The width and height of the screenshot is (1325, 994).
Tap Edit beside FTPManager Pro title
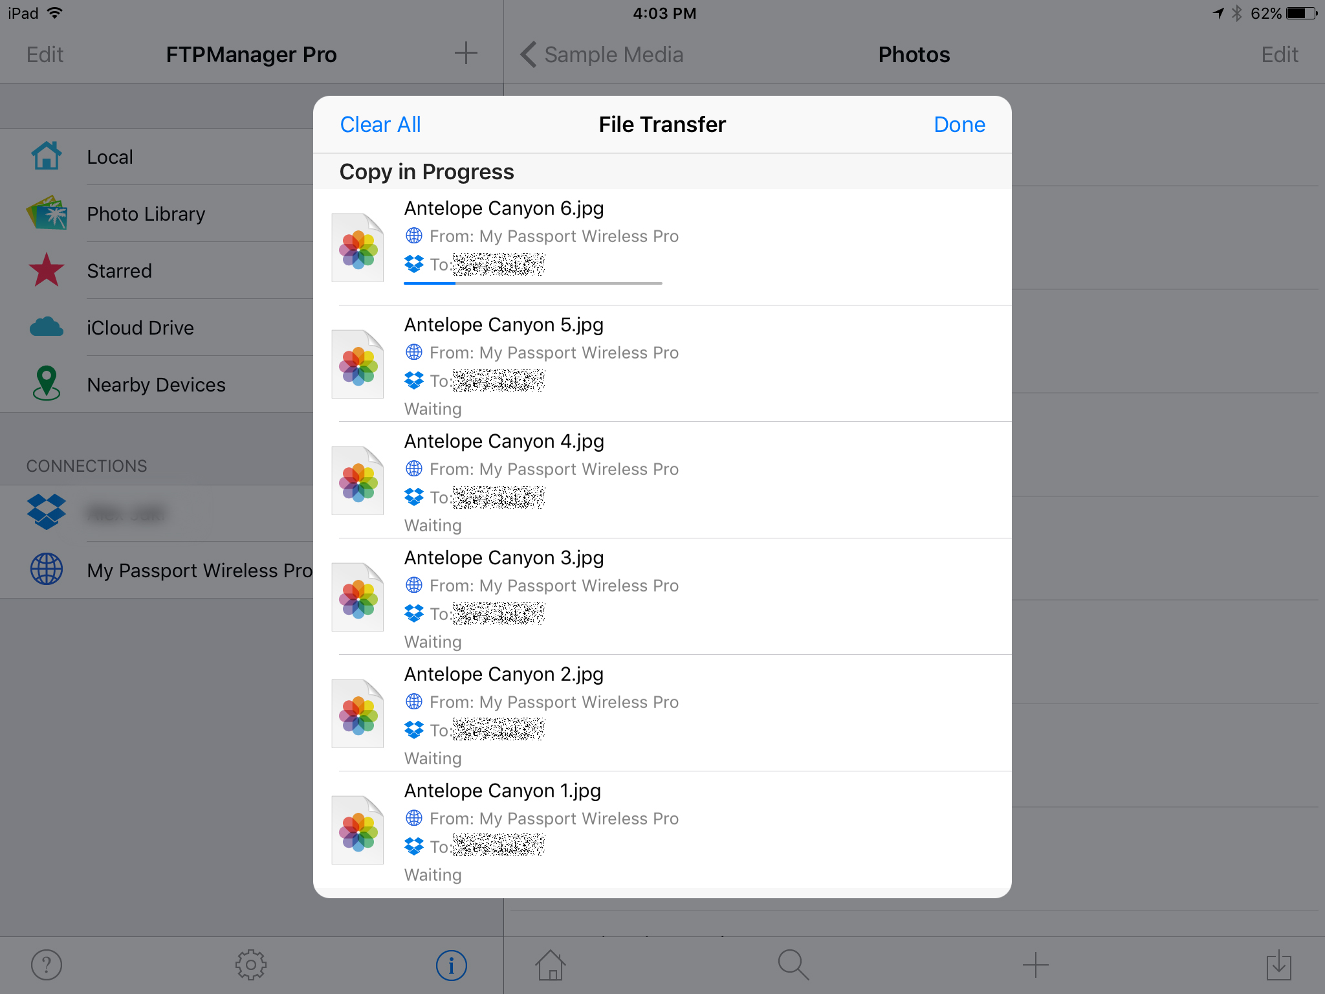(x=45, y=55)
